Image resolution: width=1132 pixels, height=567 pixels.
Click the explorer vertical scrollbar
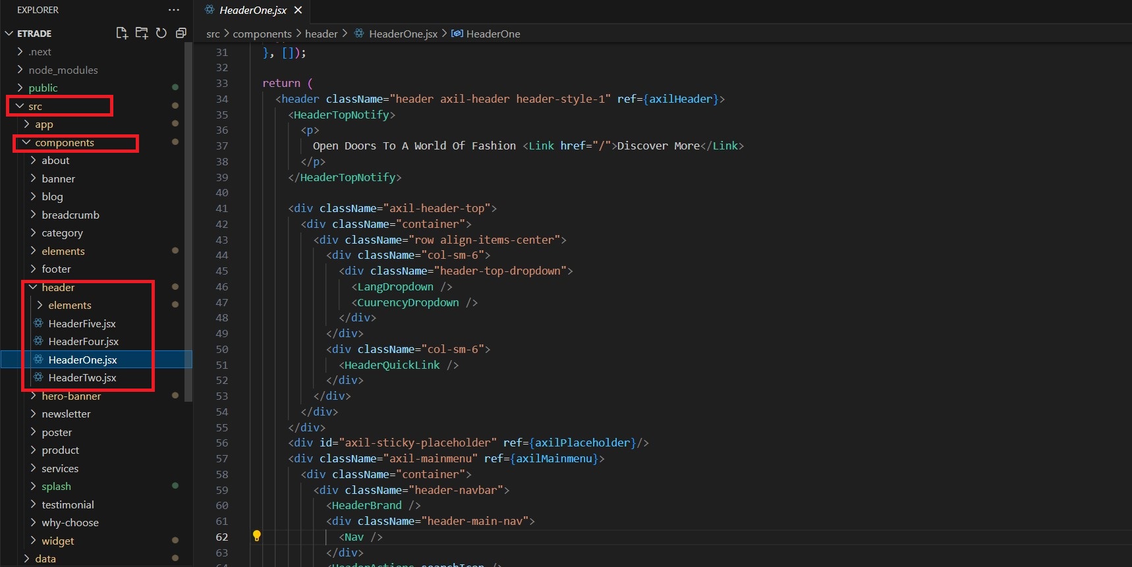[188, 222]
